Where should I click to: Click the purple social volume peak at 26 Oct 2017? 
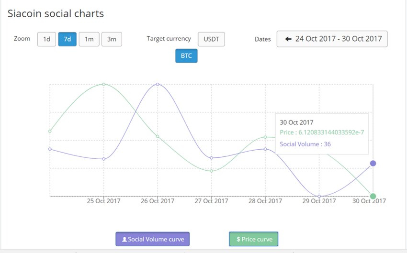point(158,84)
